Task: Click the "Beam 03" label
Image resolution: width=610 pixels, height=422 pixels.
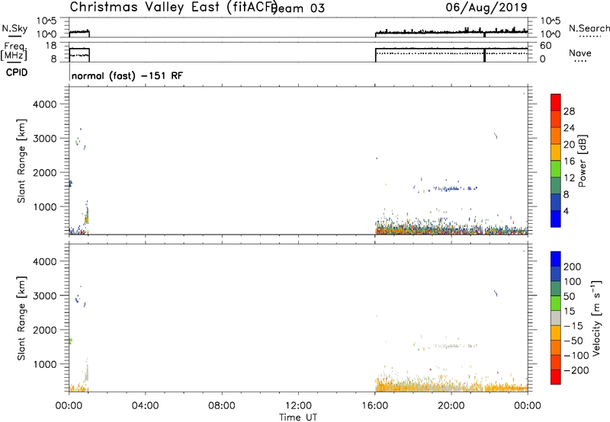Action: (298, 8)
